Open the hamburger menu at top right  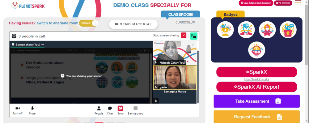(x=298, y=2)
